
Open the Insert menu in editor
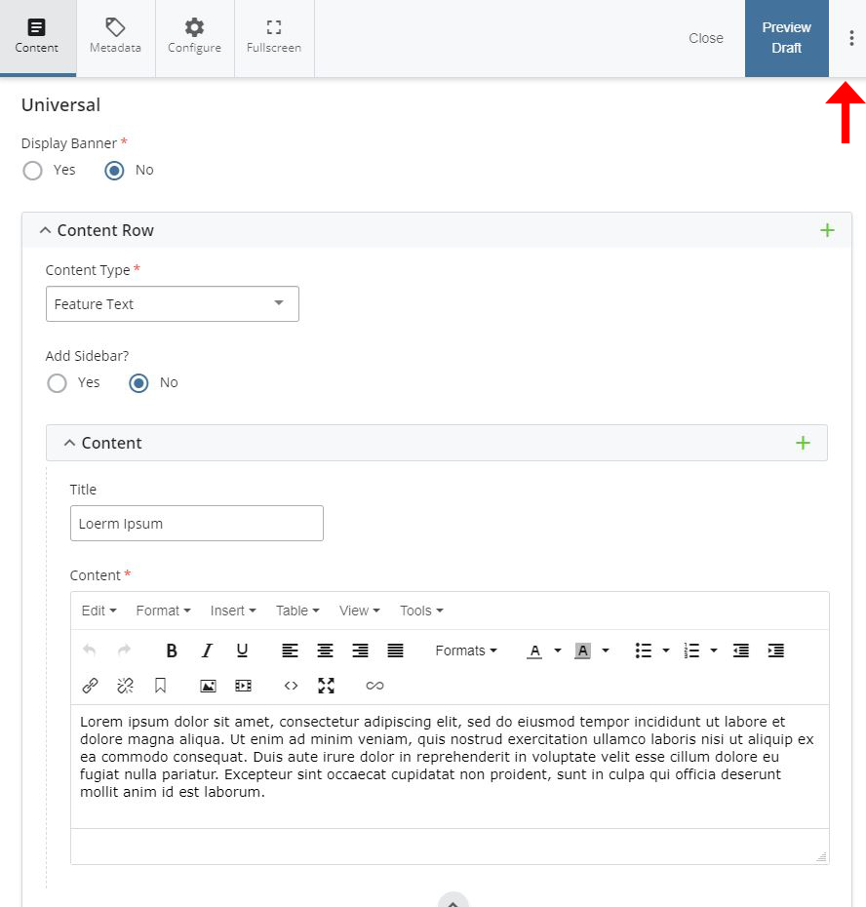(x=233, y=611)
